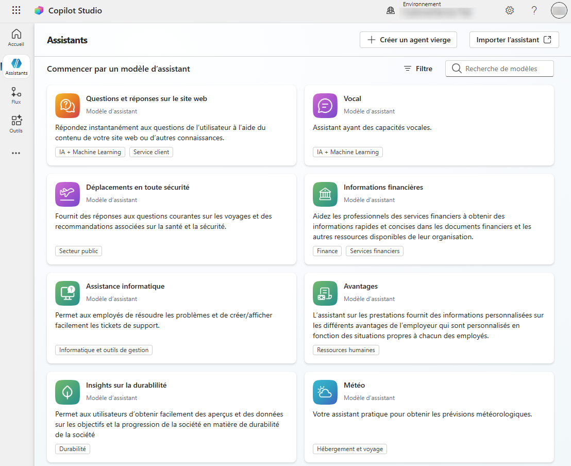Click the Environnement globe icon
Viewport: 571px width, 466px height.
391,10
